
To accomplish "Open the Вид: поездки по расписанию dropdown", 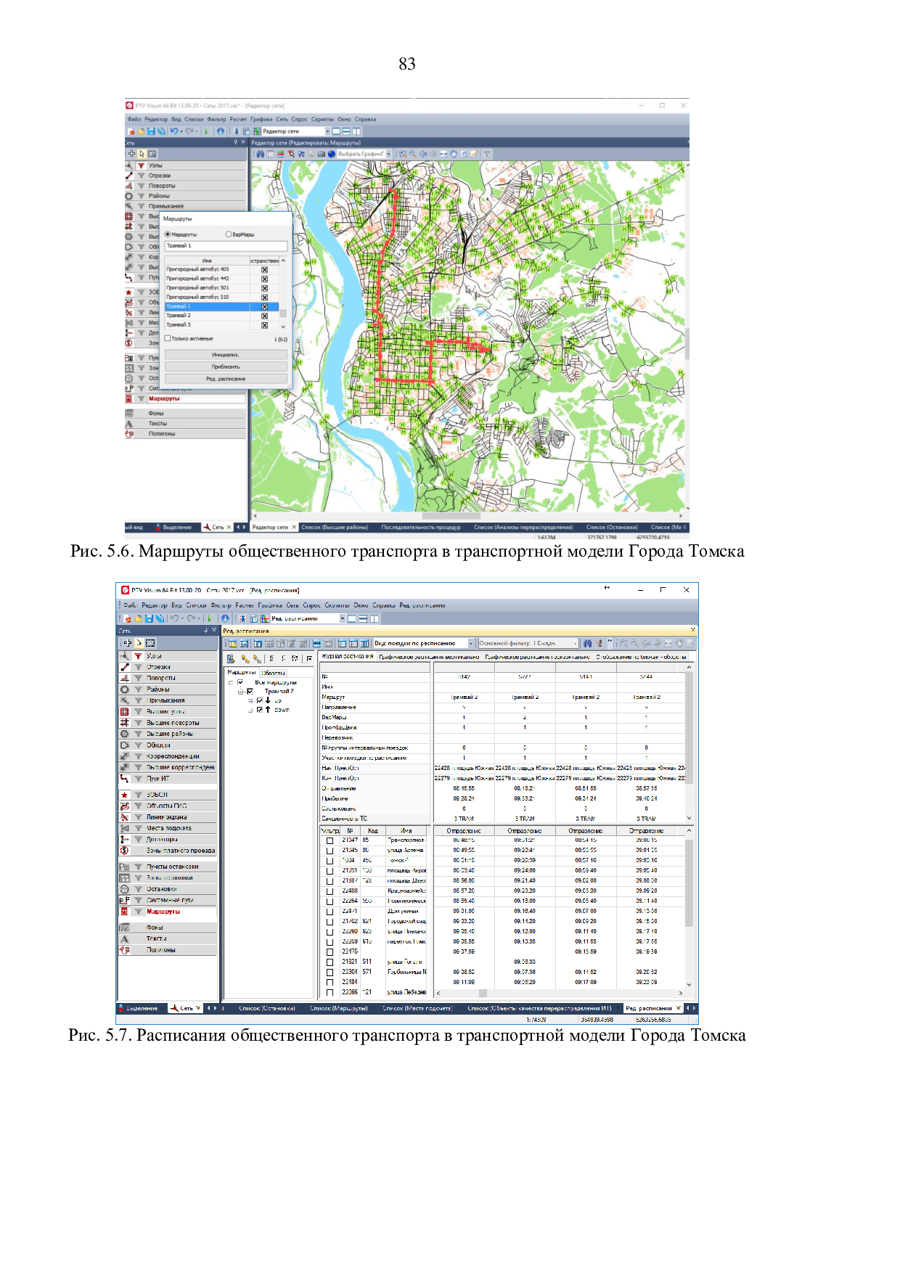I will pyautogui.click(x=471, y=643).
